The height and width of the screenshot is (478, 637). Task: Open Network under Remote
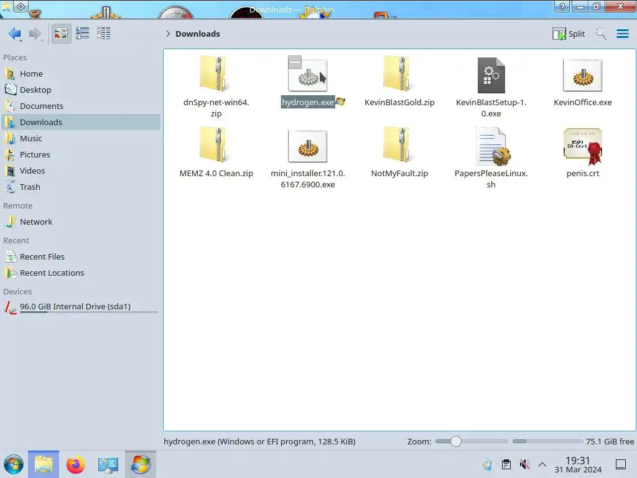point(80,222)
